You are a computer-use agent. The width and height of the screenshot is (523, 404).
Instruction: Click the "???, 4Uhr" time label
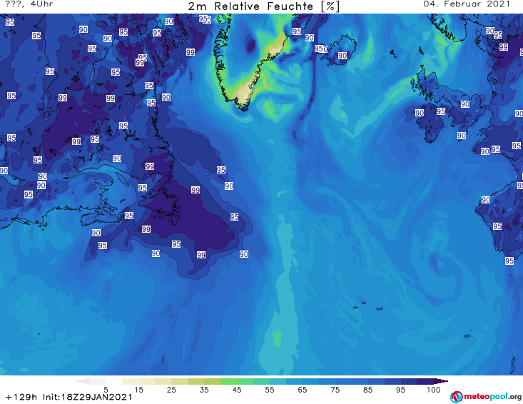coord(29,4)
